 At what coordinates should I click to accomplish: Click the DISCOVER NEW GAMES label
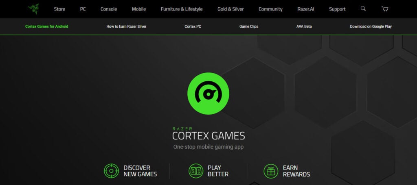pos(140,171)
